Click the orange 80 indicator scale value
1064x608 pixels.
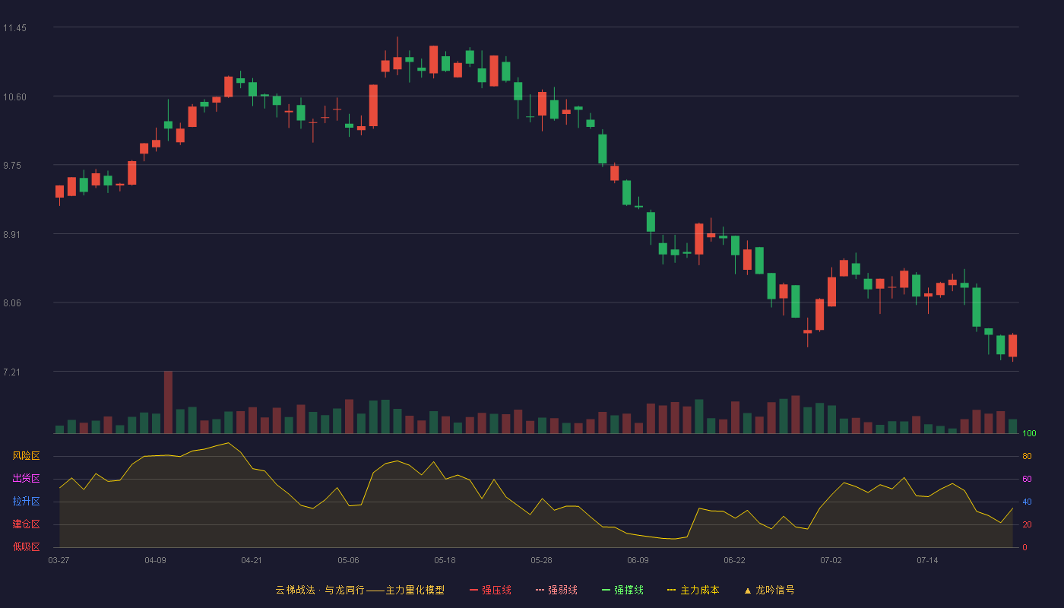tap(1027, 456)
